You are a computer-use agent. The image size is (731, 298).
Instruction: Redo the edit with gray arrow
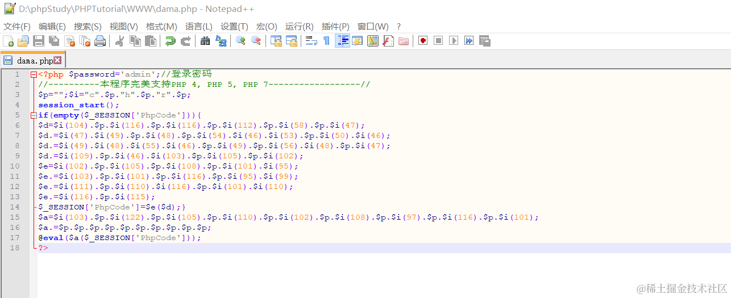coord(185,41)
